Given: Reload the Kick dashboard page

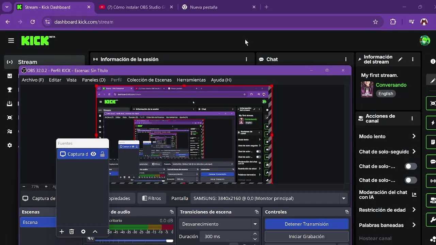Looking at the screenshot, I should click(33, 22).
